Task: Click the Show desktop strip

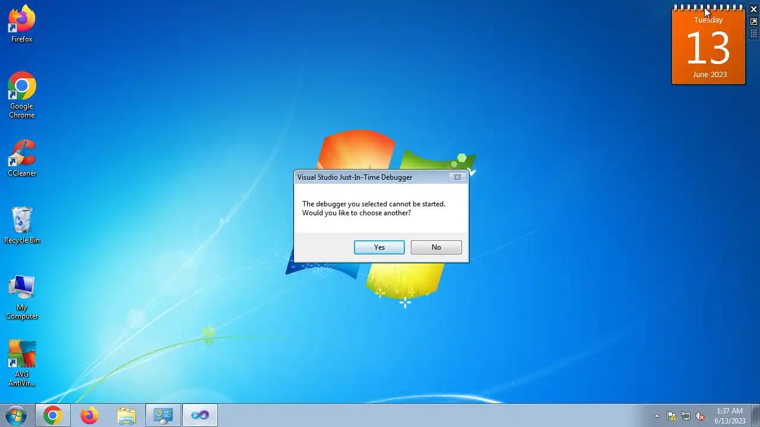Action: [x=755, y=415]
